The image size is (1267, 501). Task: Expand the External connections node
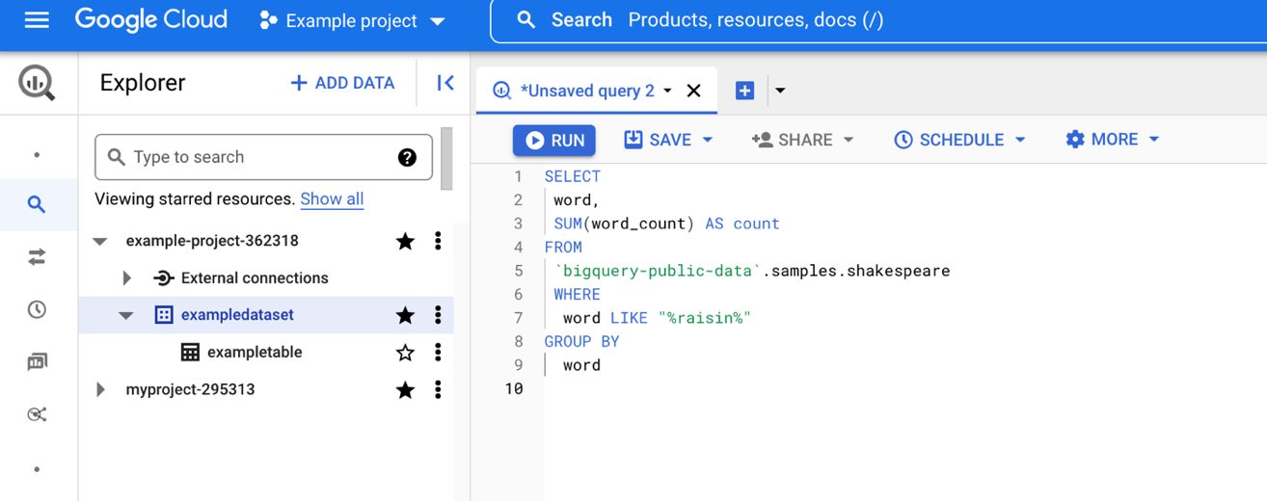(x=127, y=278)
